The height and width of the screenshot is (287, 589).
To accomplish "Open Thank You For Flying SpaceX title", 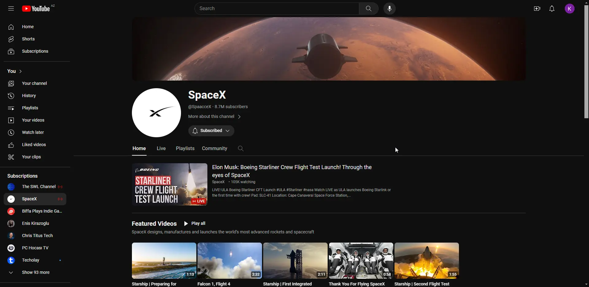I will 357,284.
